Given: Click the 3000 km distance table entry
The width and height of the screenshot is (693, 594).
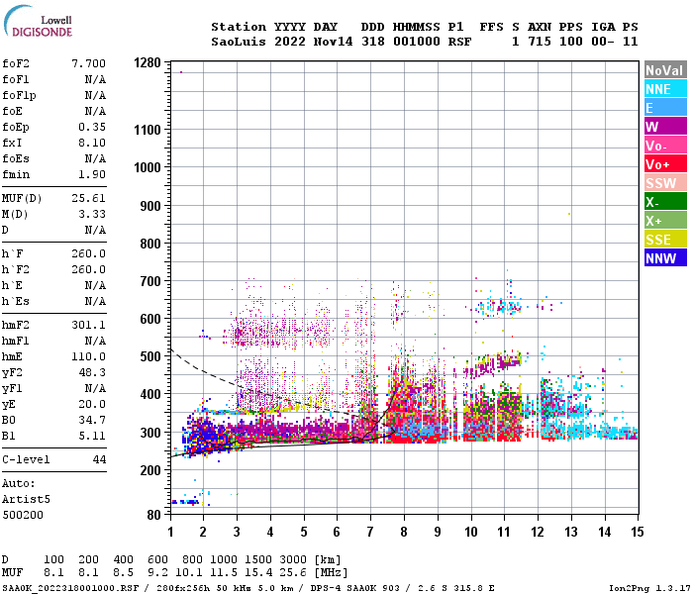Looking at the screenshot, I should pos(293,560).
